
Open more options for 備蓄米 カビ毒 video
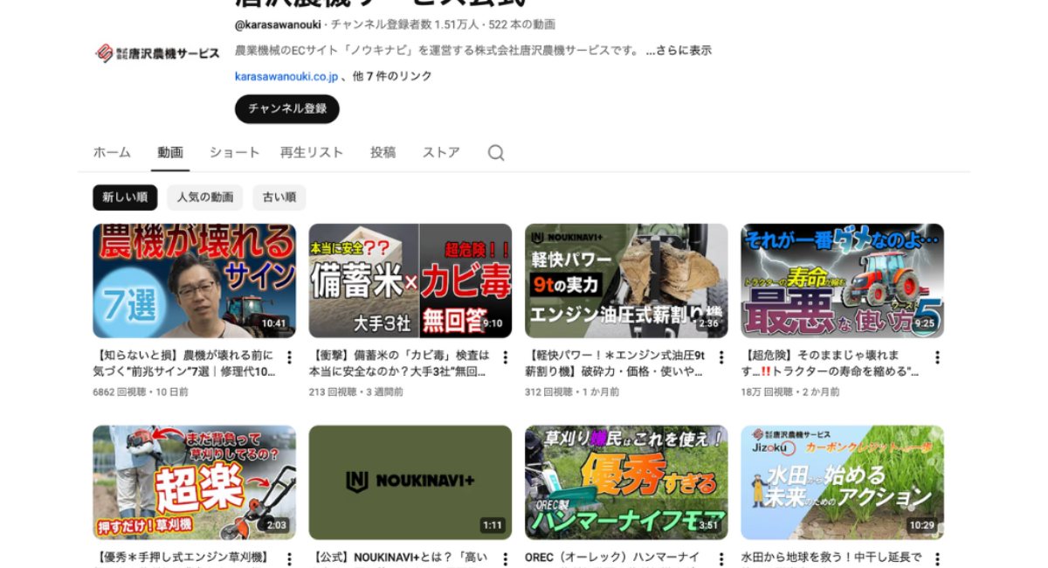(x=505, y=357)
